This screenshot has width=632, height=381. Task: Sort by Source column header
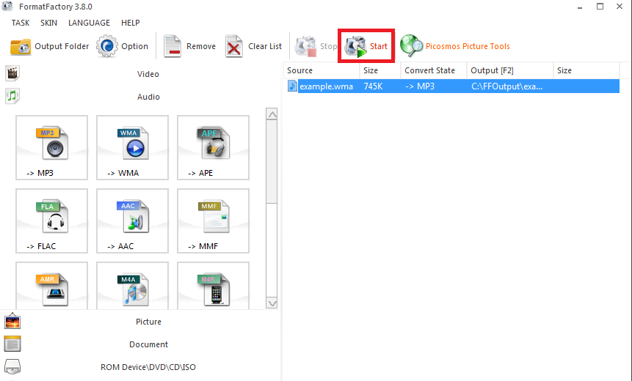point(322,70)
